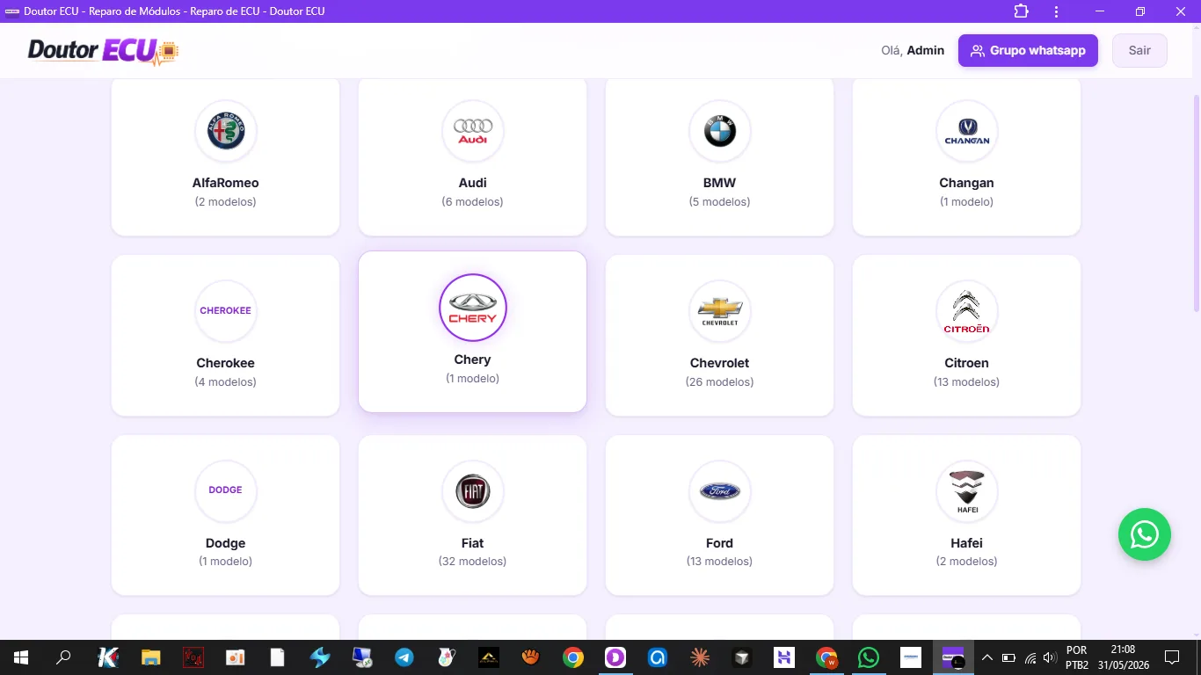Click the Citroën chevron logo

[967, 311]
